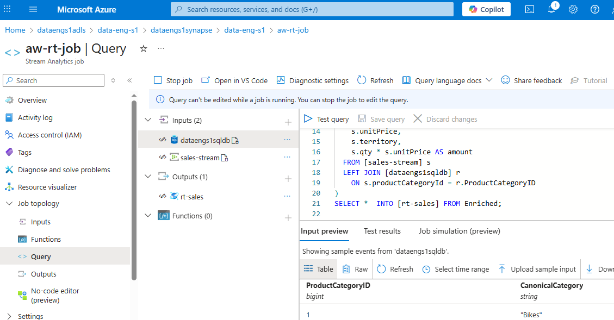Open the help question mark icon
The image size is (614, 320).
coord(595,9)
